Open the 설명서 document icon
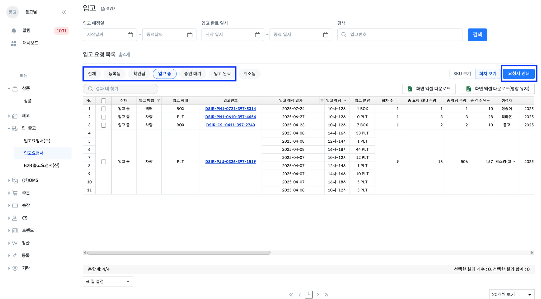Viewport: 541px width, 299px height. [103, 9]
